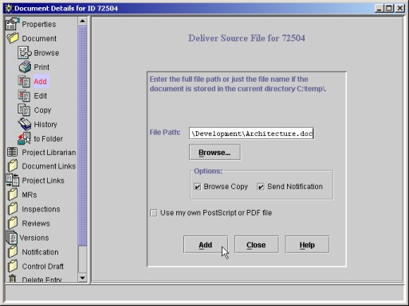Image resolution: width=409 pixels, height=306 pixels.
Task: Enable Use my own PostScript or PDF file
Action: [x=154, y=213]
